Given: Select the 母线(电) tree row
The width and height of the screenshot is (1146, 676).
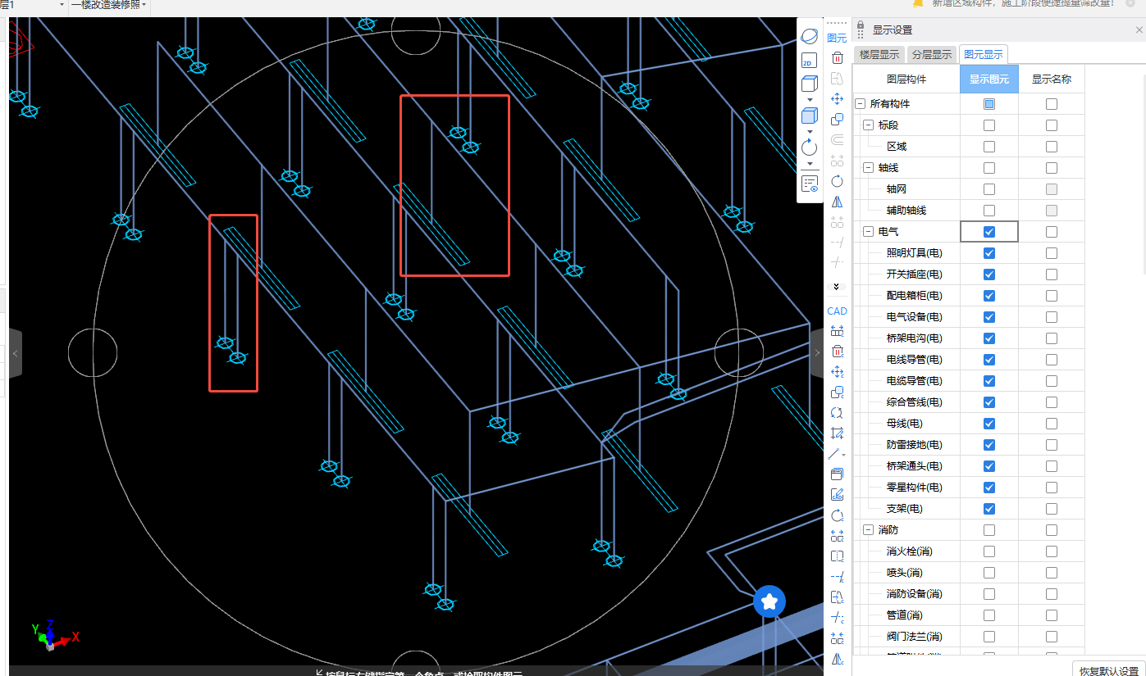Looking at the screenshot, I should click(905, 424).
